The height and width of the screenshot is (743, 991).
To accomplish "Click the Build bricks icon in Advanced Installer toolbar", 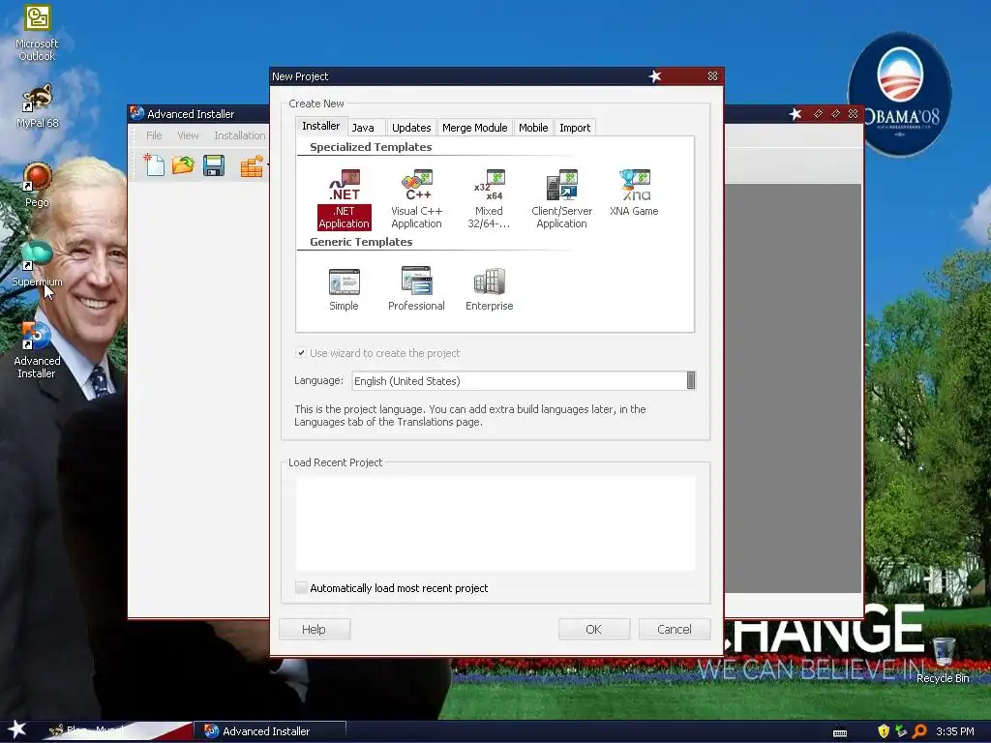I will click(x=252, y=166).
